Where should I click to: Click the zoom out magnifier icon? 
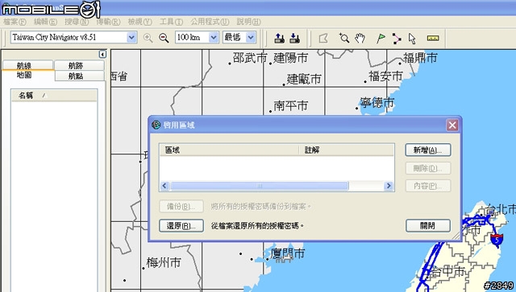pos(164,38)
